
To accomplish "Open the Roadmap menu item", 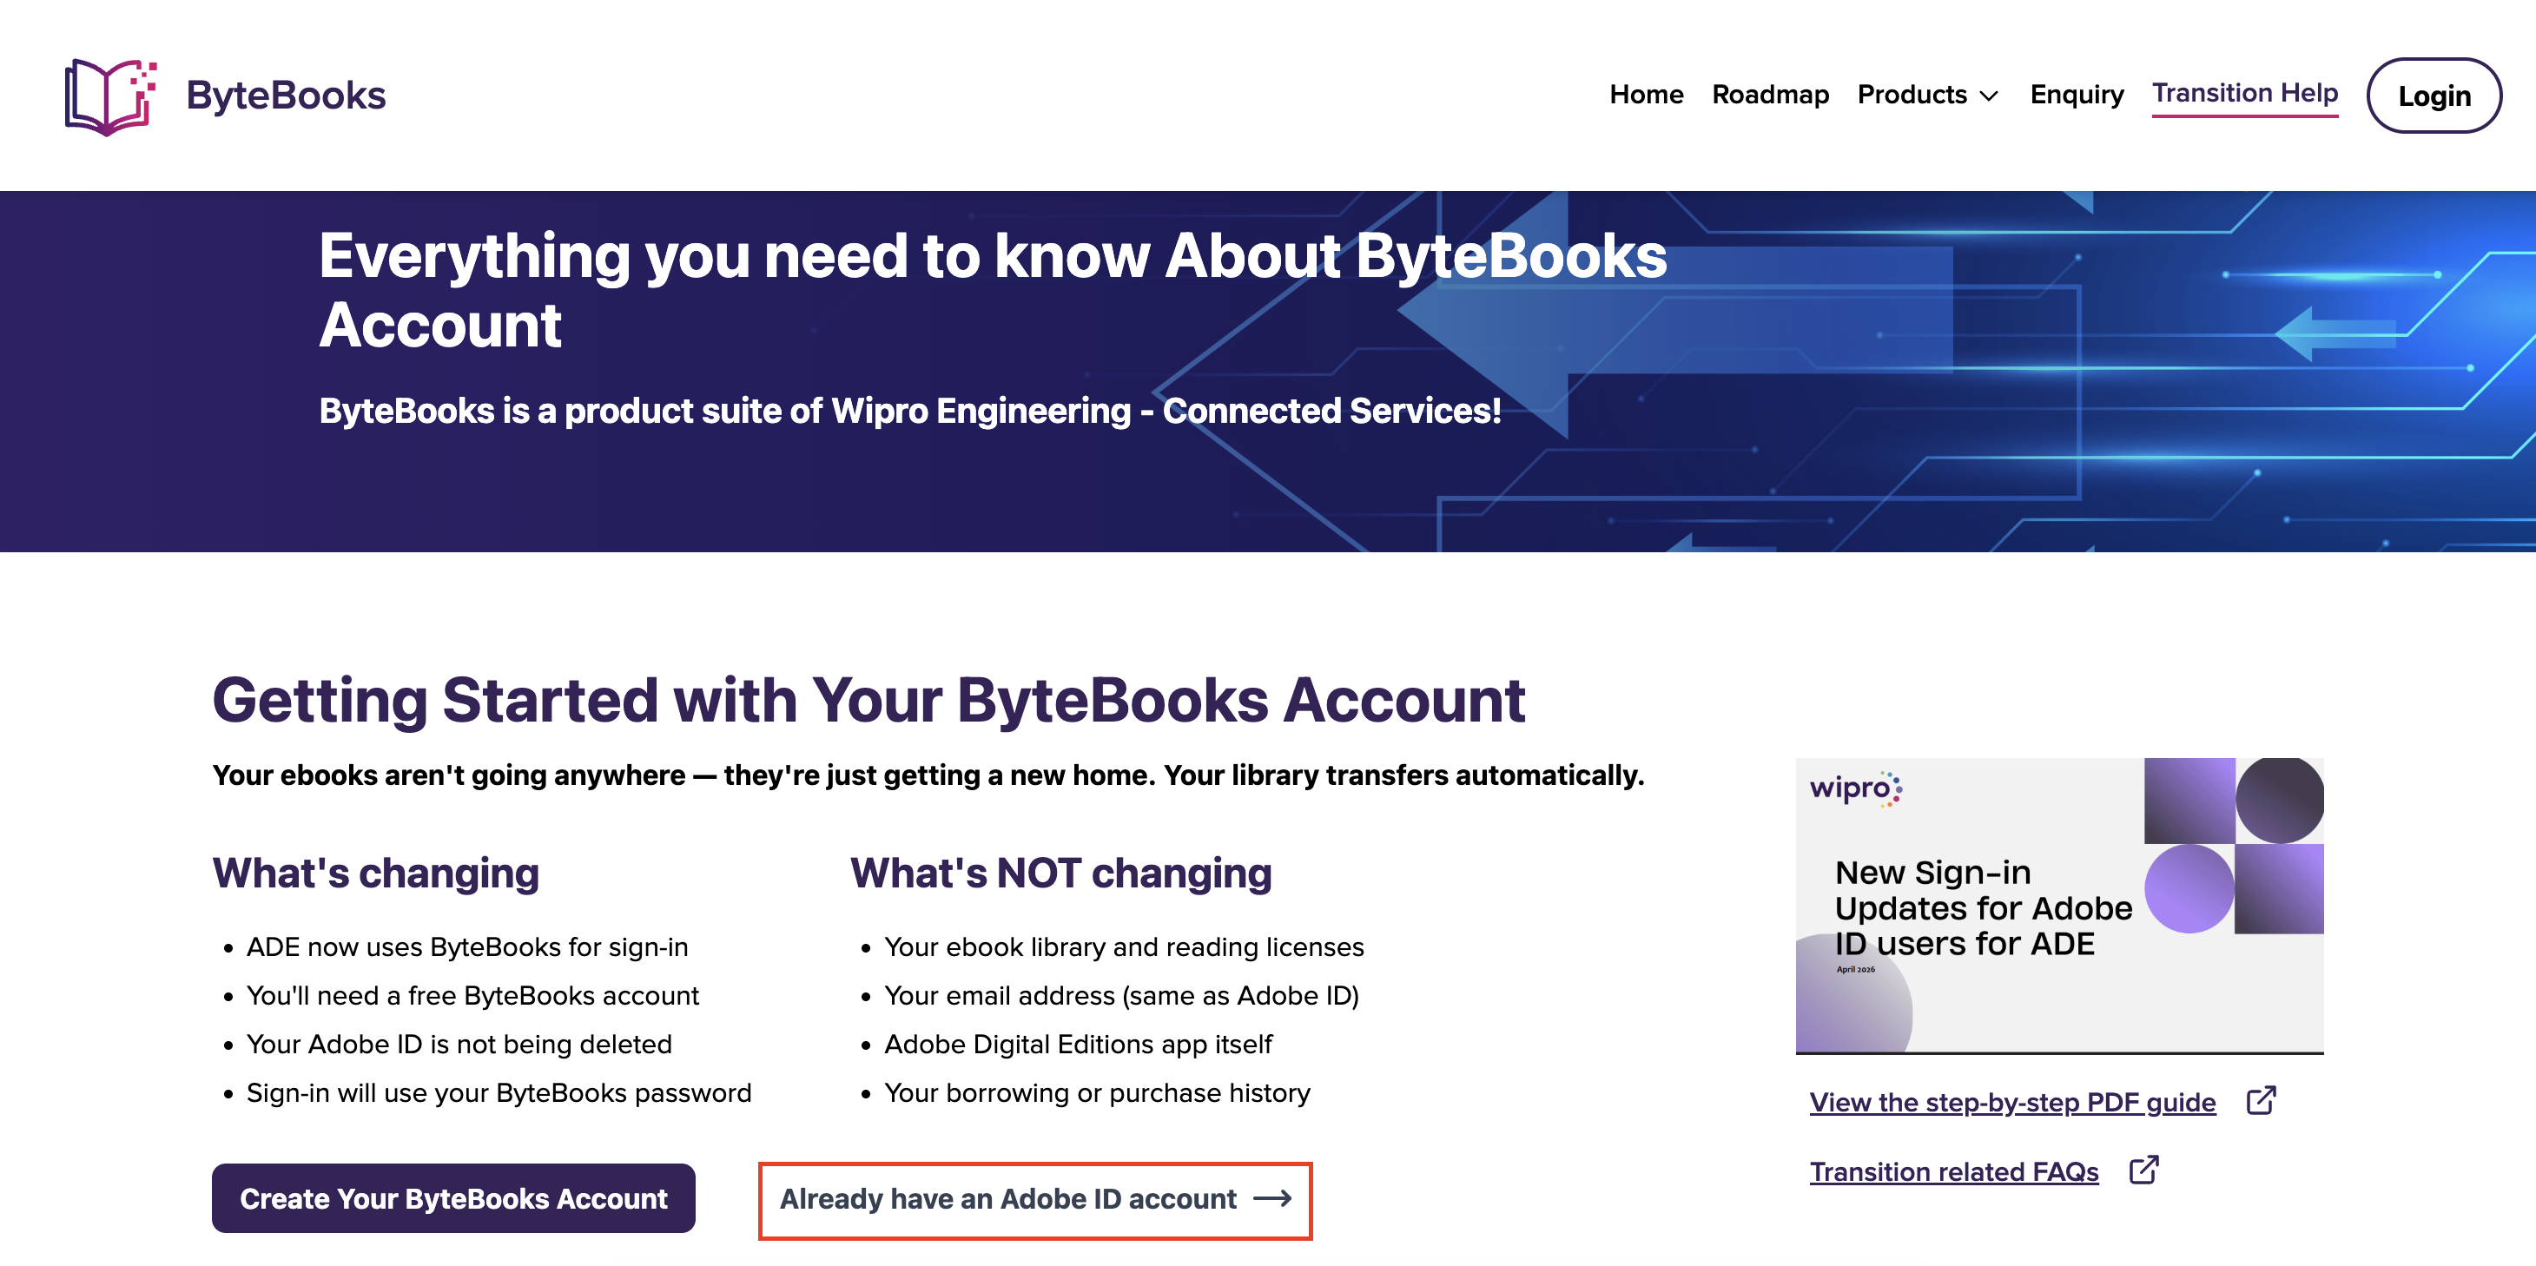I will (1770, 95).
